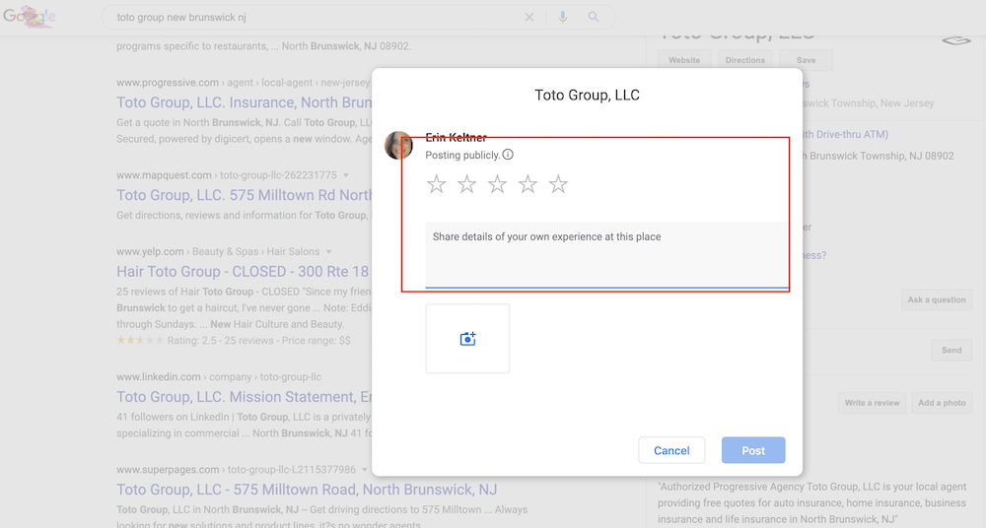Open the MapQuest 575 Milltown Rd result
Screen dimensions: 986x528
click(244, 195)
